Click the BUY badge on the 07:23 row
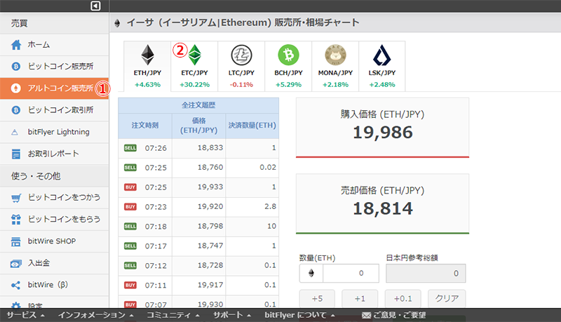The width and height of the screenshot is (561, 322). pos(130,207)
